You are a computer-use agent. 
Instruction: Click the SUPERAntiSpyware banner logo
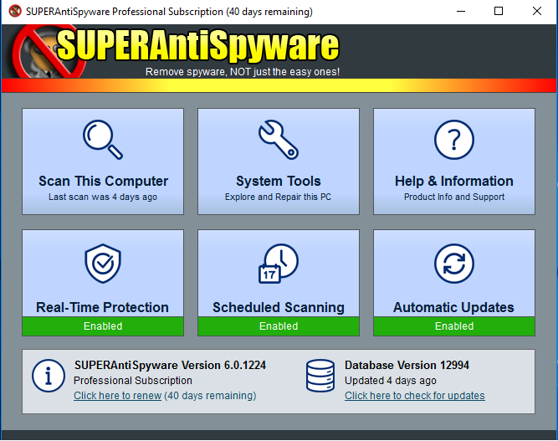tap(177, 52)
